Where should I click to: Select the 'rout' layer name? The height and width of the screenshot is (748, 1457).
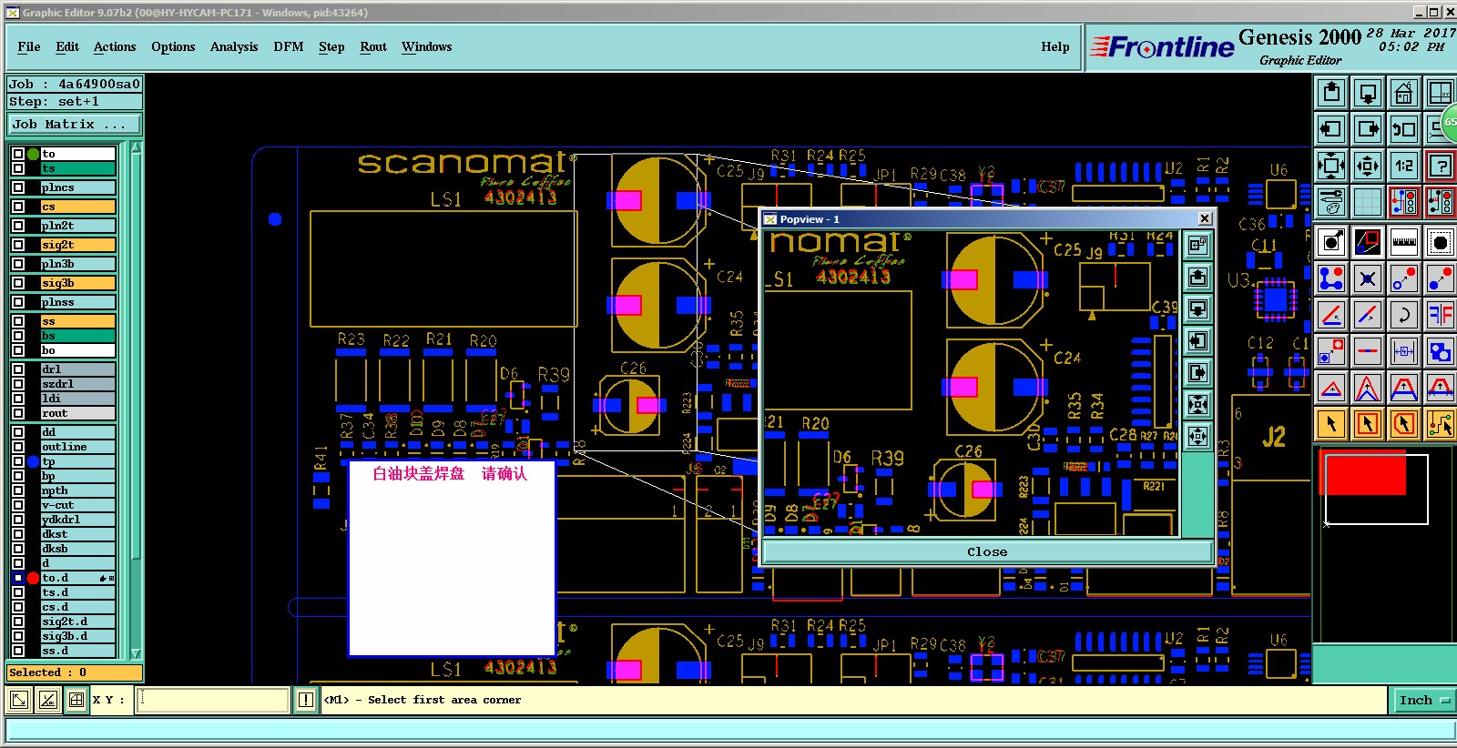tap(78, 413)
